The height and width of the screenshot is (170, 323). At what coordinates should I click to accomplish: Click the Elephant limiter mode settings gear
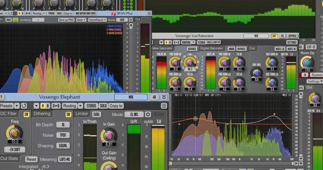(148, 114)
